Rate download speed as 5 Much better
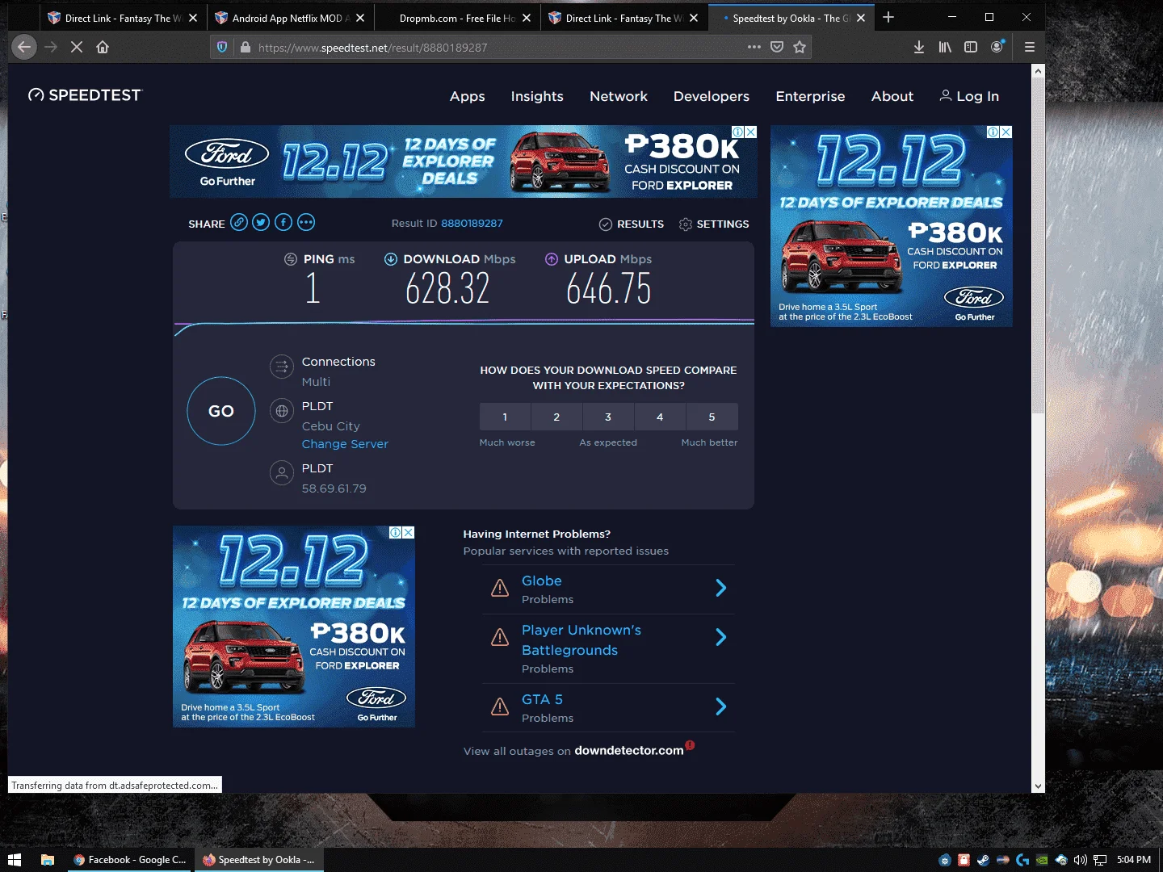This screenshot has width=1163, height=872. (712, 417)
